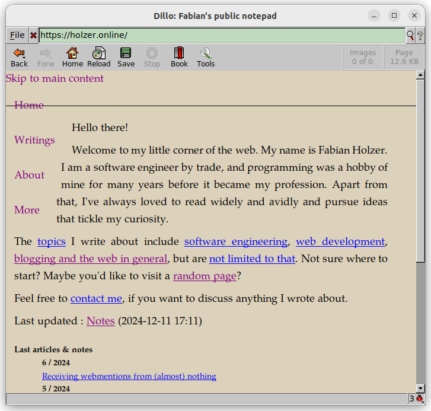
Task: Toggle the Images 0 of 0 button
Action: pos(363,57)
